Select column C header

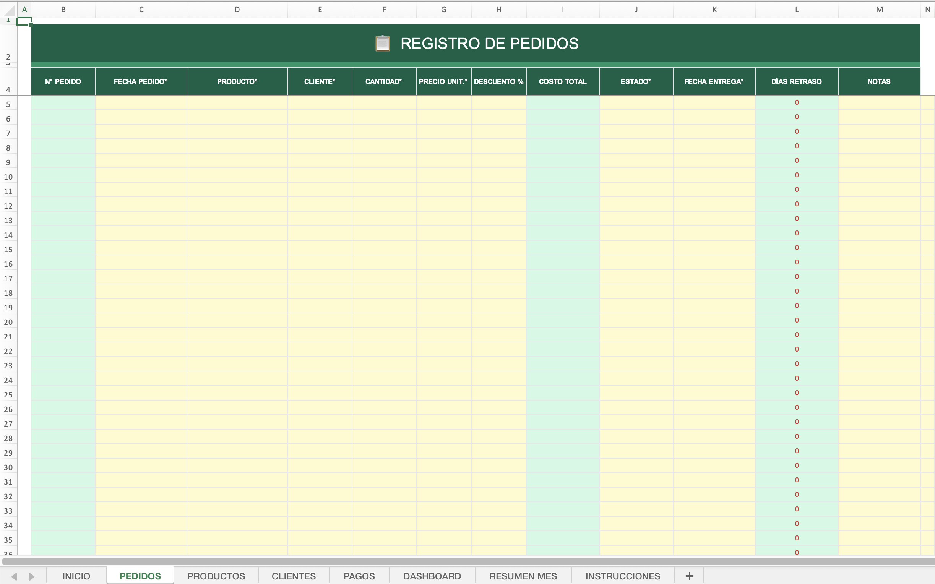tap(141, 10)
